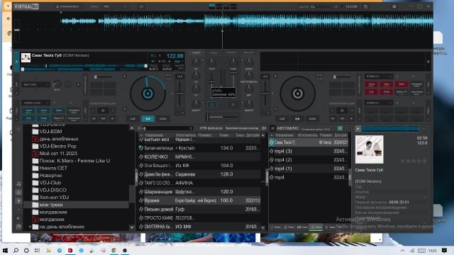Screen dimensions: 454x255
Task: Click the loop size double arrow on the left deck
Action: [103, 119]
